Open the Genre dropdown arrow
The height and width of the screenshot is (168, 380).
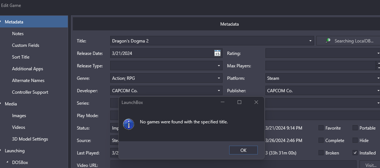pos(219,78)
